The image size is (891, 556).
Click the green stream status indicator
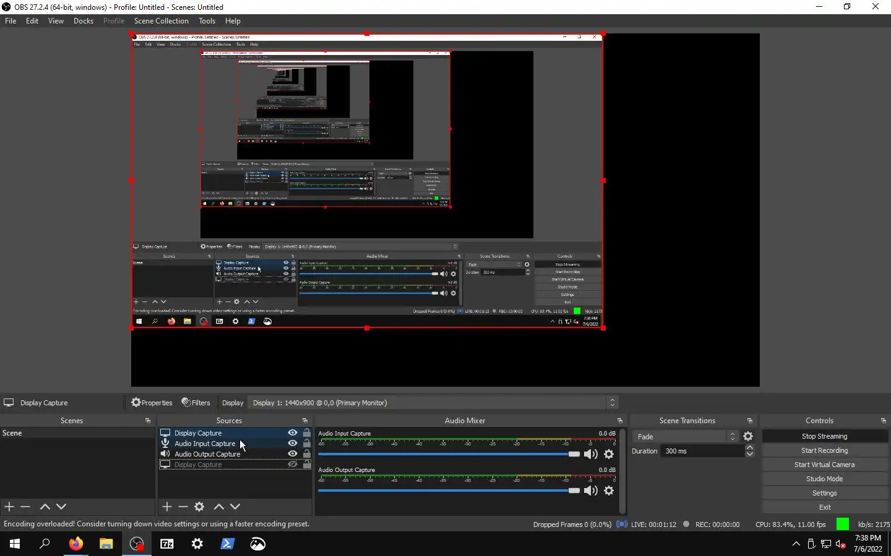[x=842, y=524]
